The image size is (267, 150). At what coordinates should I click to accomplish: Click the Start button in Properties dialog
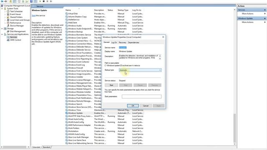[x=111, y=85]
